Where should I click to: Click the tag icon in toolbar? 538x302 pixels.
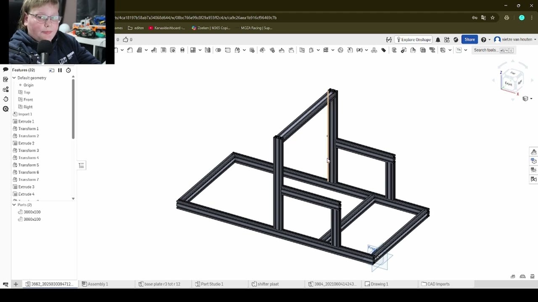click(x=383, y=50)
